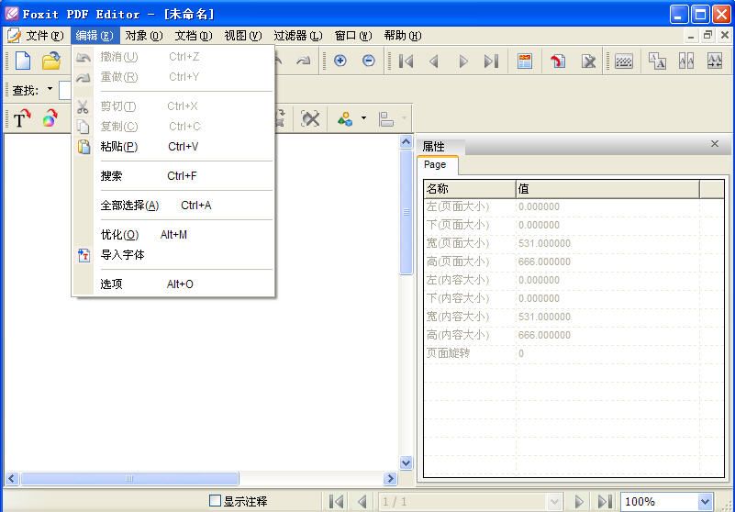Click the vertical scrollbar thumb

[406, 212]
